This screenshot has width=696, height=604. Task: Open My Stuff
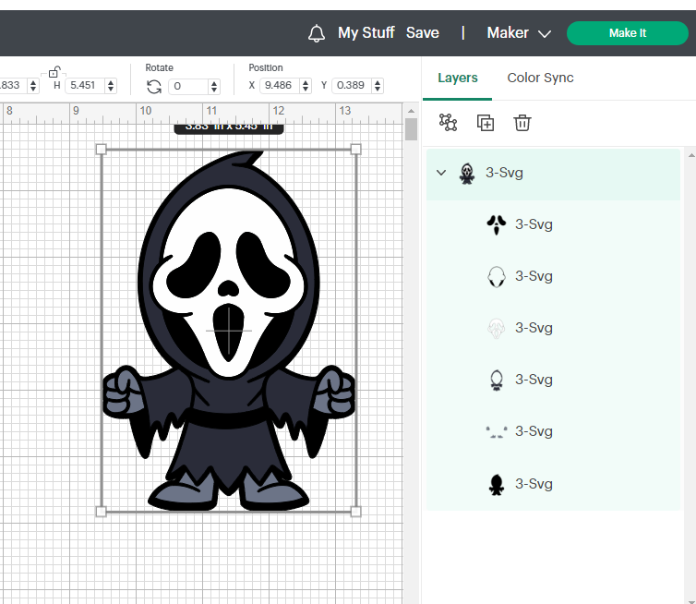(x=366, y=33)
